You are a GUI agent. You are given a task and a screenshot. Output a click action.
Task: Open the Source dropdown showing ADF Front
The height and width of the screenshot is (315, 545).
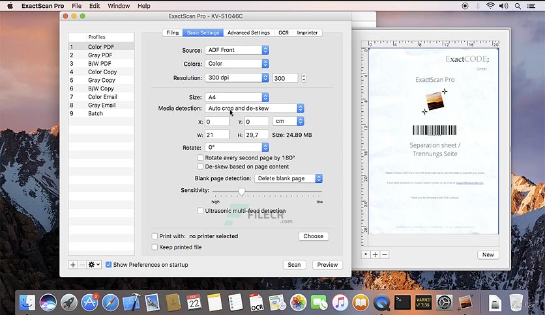[x=237, y=50]
